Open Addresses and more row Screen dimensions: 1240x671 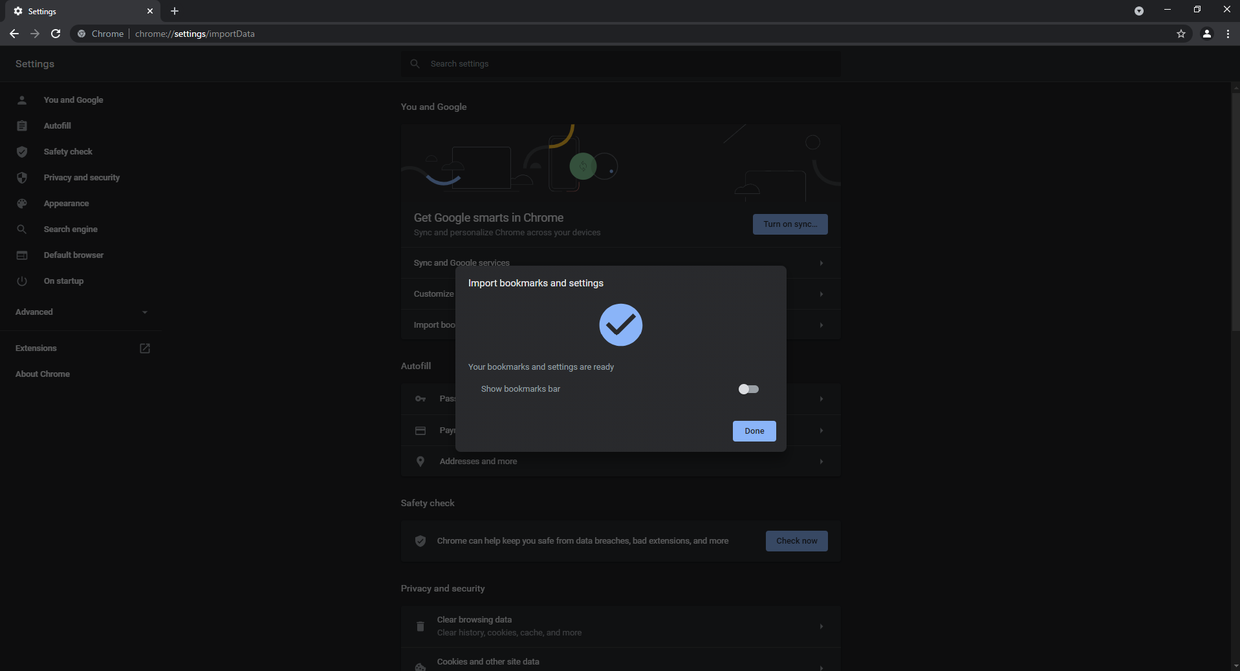pos(621,462)
